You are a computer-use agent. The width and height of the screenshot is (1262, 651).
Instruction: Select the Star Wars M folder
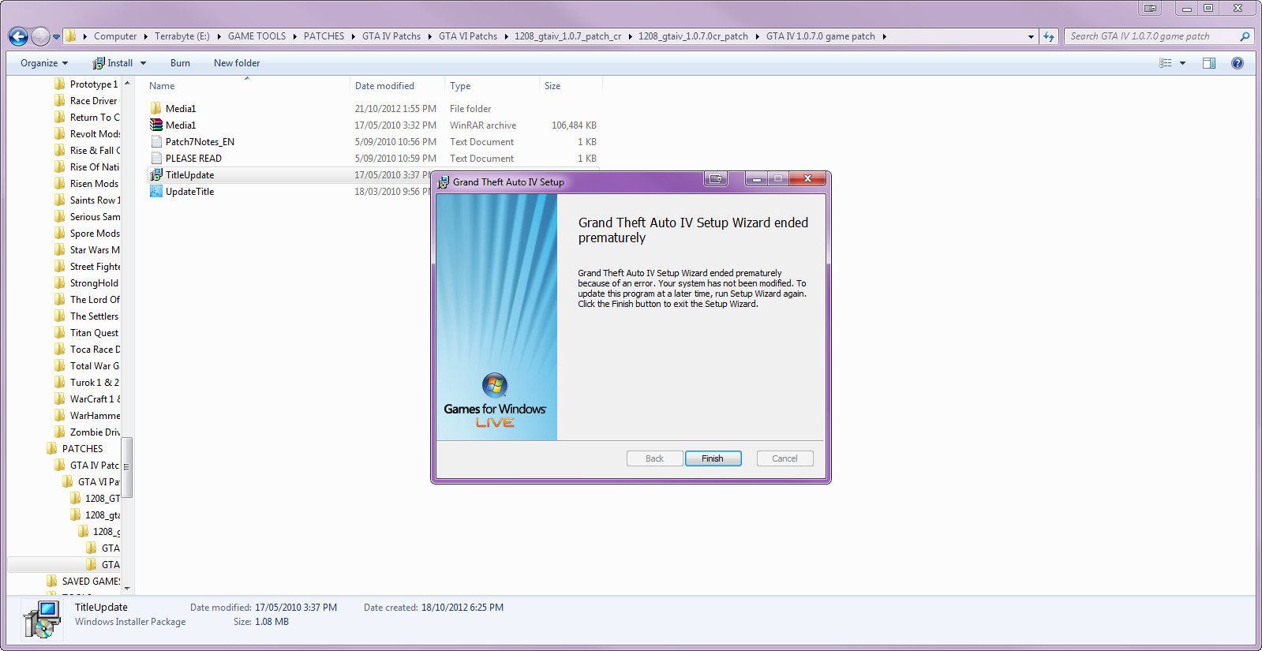click(95, 250)
